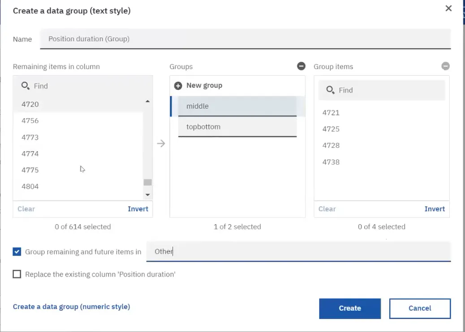Click the search icon in Group items
The width and height of the screenshot is (465, 332).
331,90
